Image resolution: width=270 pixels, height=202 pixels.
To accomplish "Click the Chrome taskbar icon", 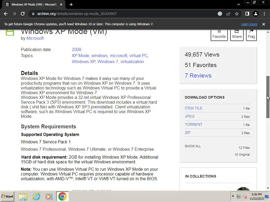I will click(x=62, y=196).
